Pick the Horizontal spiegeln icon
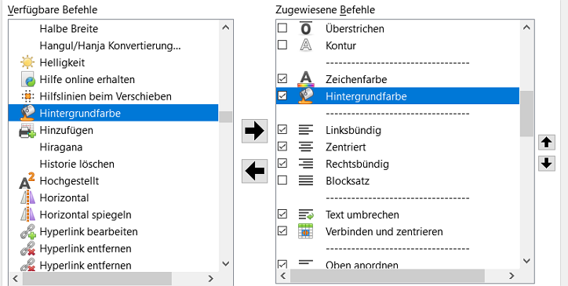The image size is (568, 286). tap(27, 215)
